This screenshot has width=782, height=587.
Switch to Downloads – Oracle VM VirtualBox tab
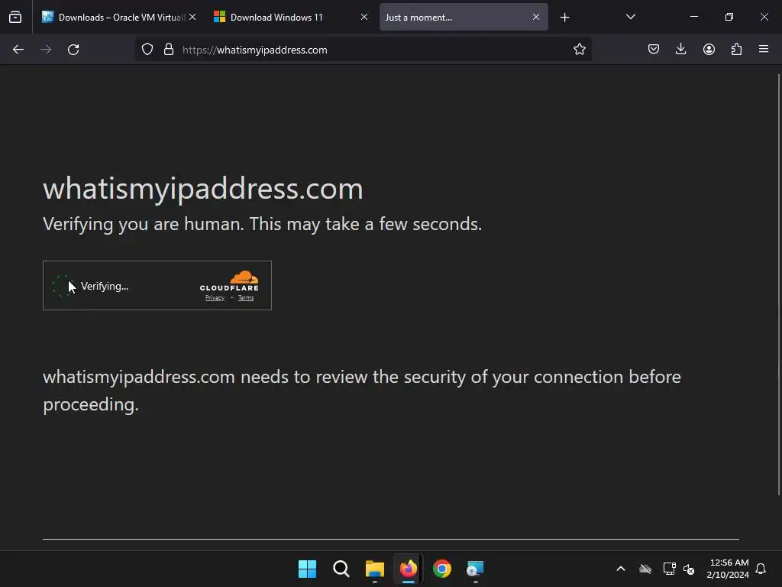pyautogui.click(x=118, y=17)
